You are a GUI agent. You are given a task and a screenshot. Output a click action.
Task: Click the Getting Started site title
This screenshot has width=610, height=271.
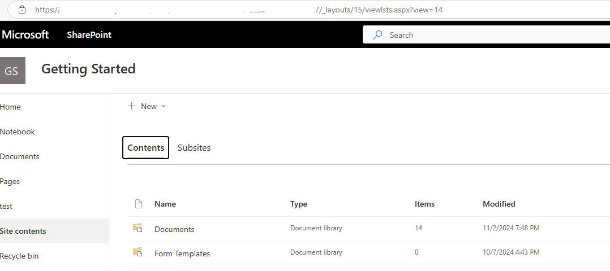click(x=88, y=69)
